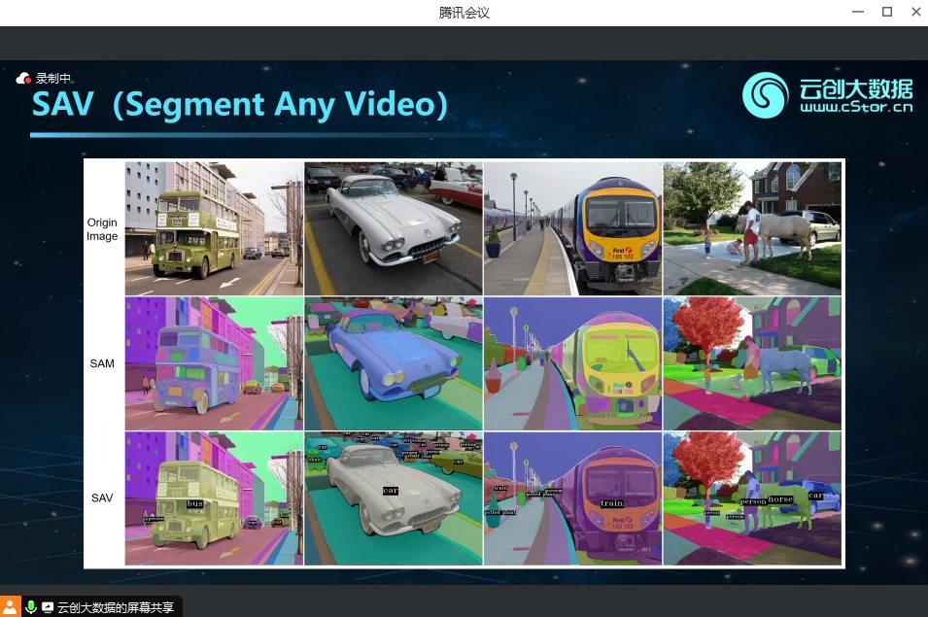Click the 云创大数据的屏幕共享 label

(116, 608)
